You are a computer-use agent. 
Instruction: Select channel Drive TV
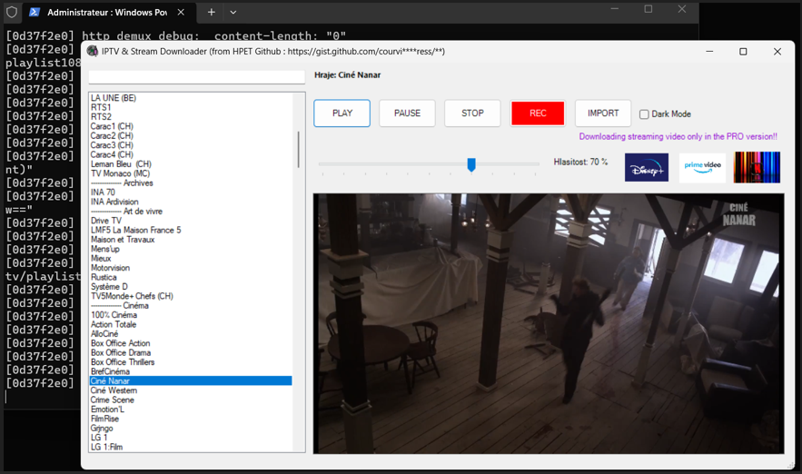point(192,221)
